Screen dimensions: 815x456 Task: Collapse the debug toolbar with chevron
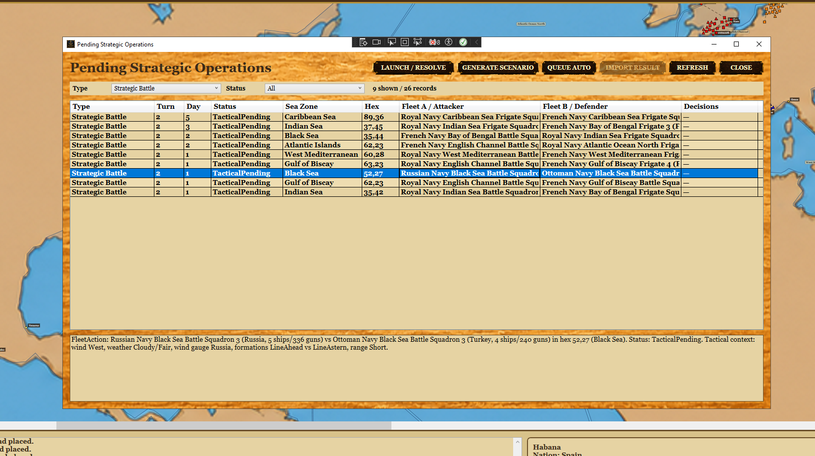[x=477, y=42]
